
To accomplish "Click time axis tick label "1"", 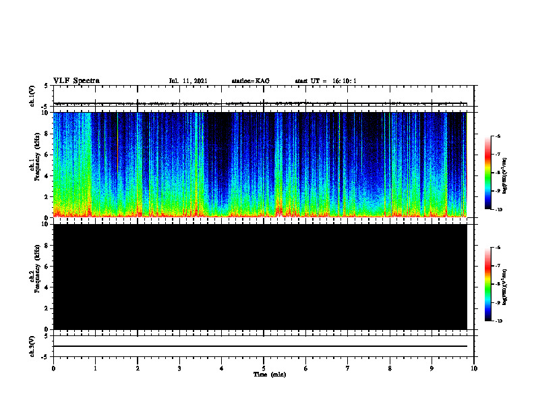I will click(95, 368).
